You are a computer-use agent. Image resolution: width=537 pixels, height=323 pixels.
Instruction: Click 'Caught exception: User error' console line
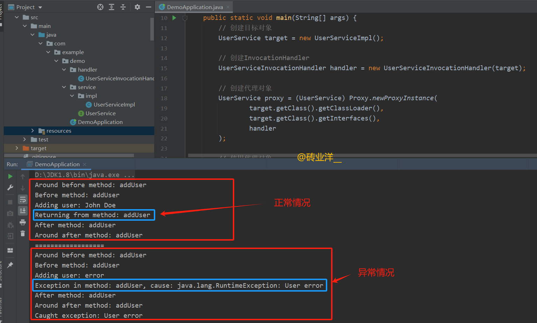[x=88, y=316]
